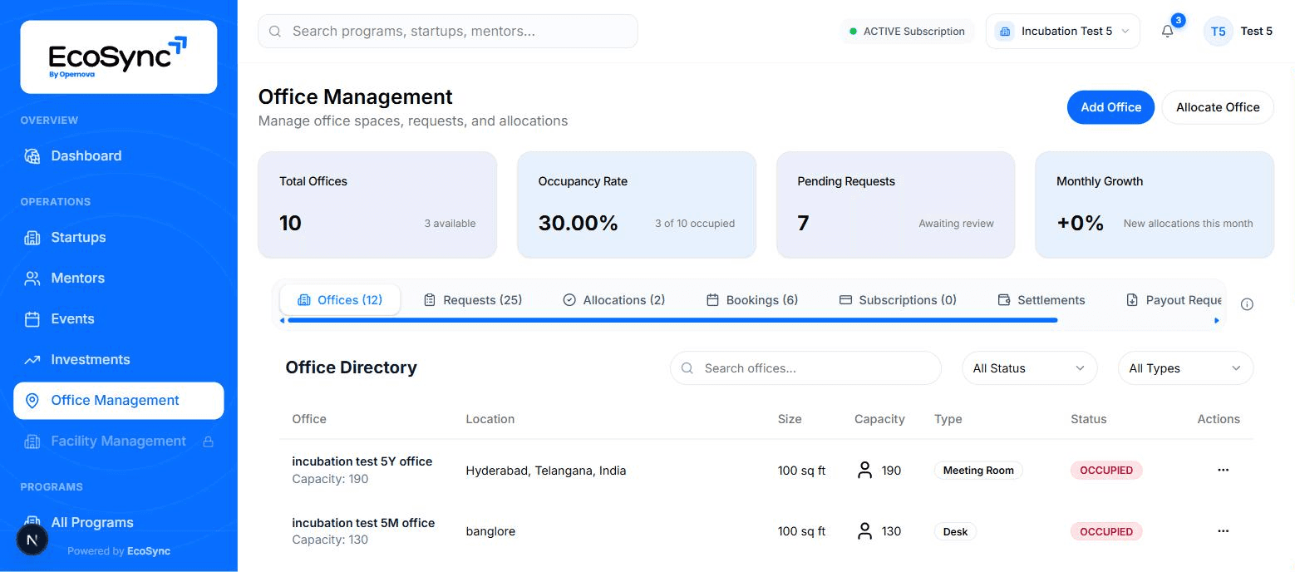Click the Investments trend arrow icon
The width and height of the screenshot is (1295, 572).
point(32,360)
